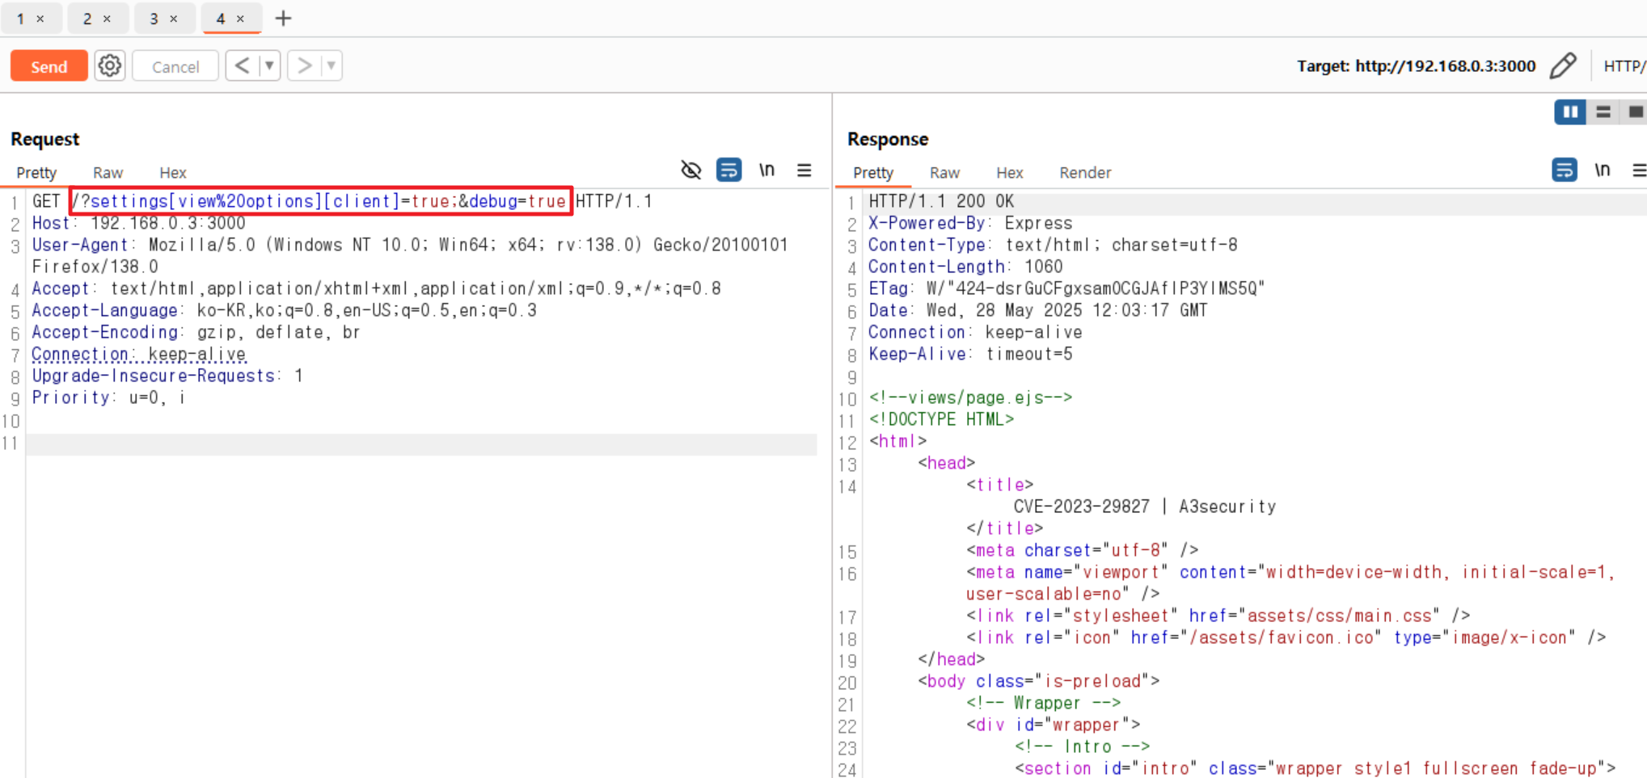The image size is (1647, 778).
Task: Open Response Raw view tab
Action: 944,173
